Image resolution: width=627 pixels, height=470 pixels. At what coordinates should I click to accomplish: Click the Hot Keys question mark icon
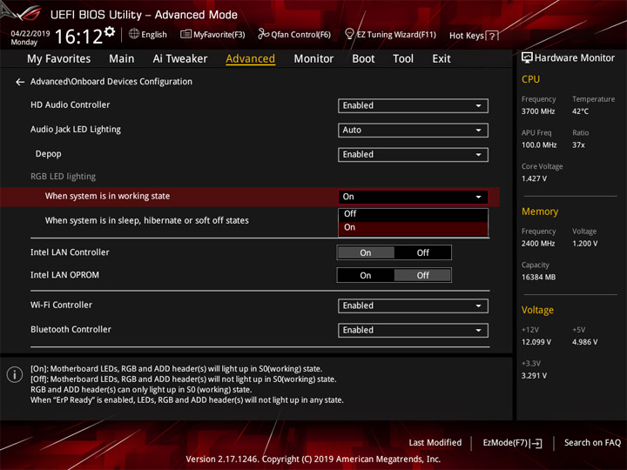point(492,36)
